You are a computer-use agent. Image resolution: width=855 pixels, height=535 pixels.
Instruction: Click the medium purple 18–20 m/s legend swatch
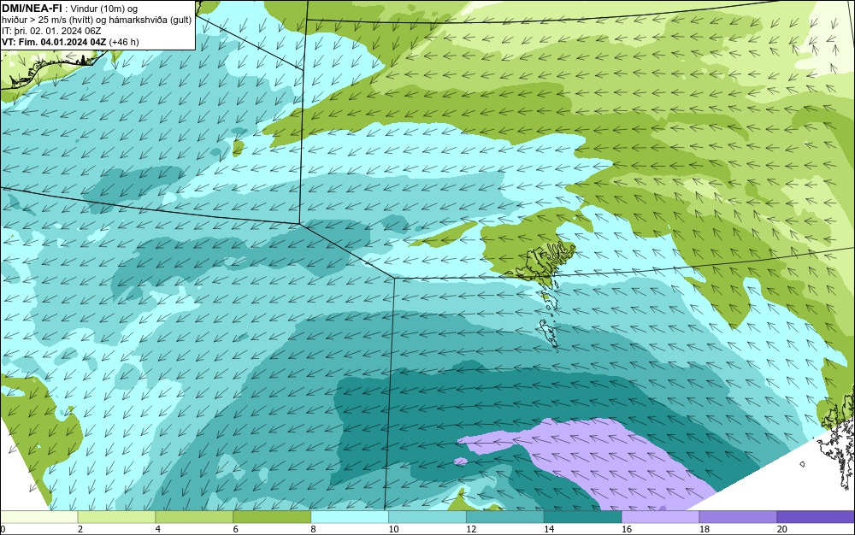pyautogui.click(x=739, y=517)
